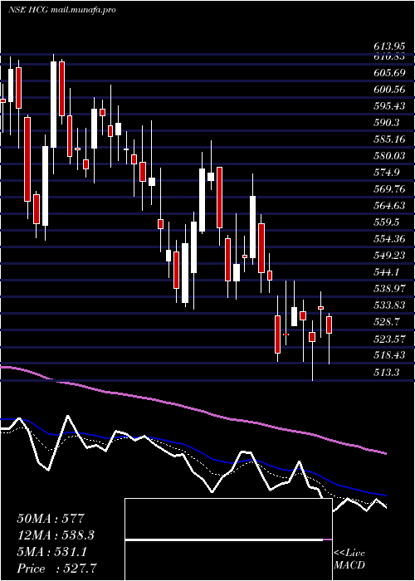The image size is (415, 581).
Task: Click the 574.9 price axis label
Action: [386, 173]
